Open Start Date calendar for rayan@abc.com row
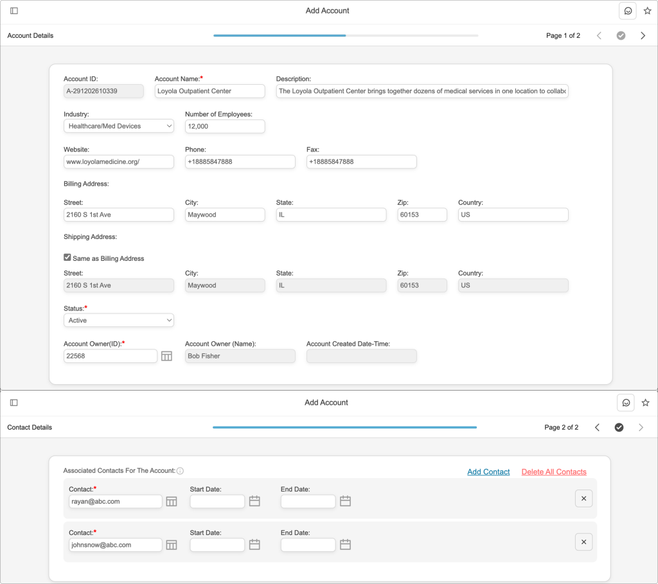This screenshot has width=658, height=584. click(254, 501)
